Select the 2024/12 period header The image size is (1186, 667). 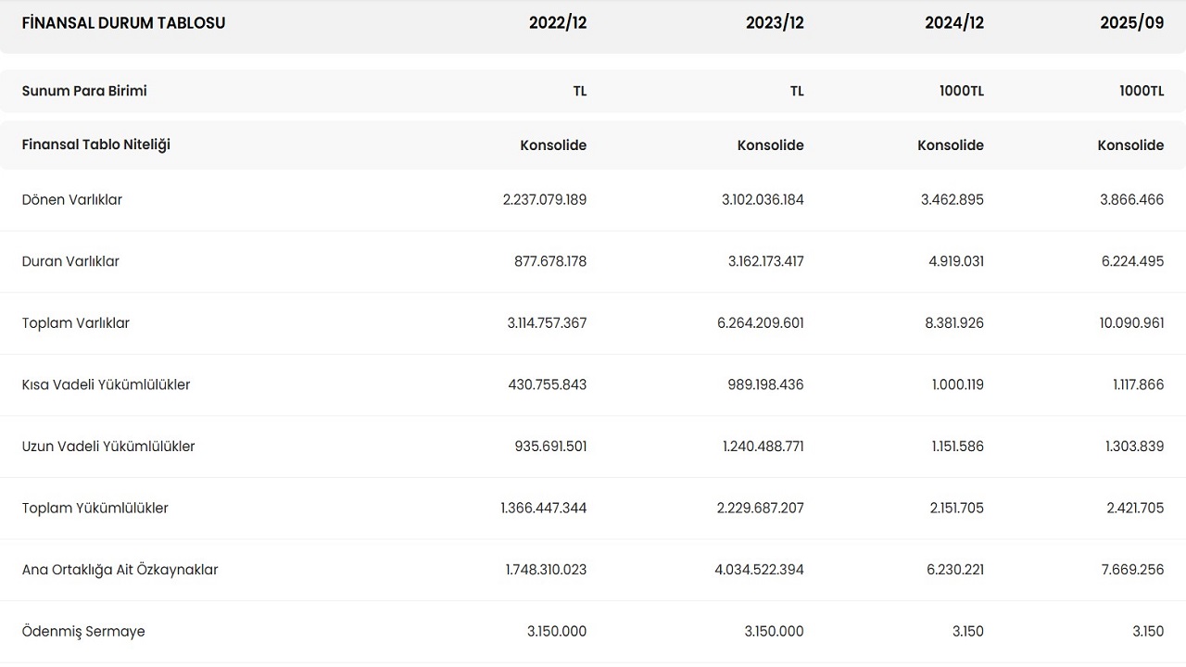[953, 23]
